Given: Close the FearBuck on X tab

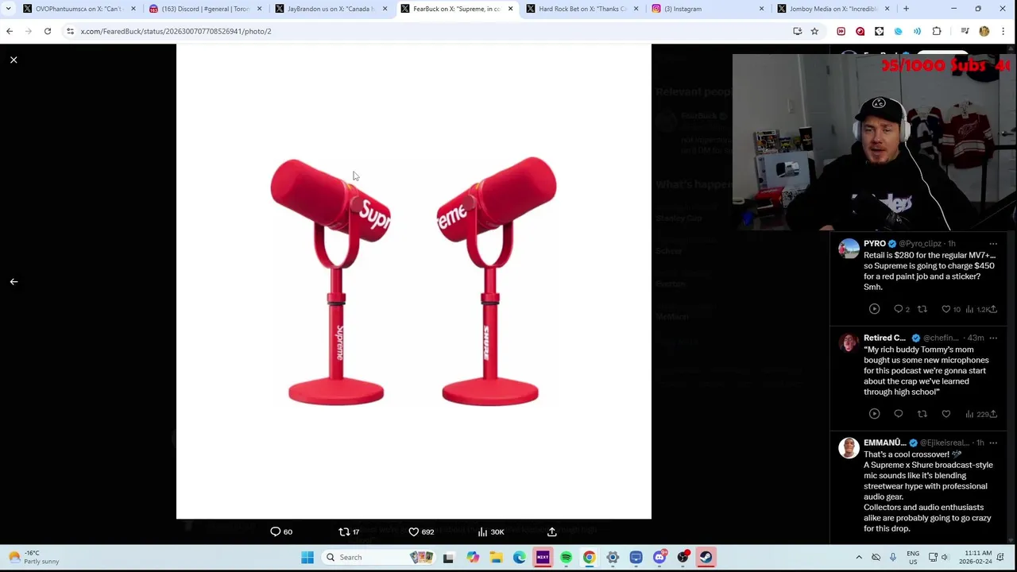Looking at the screenshot, I should 510,9.
